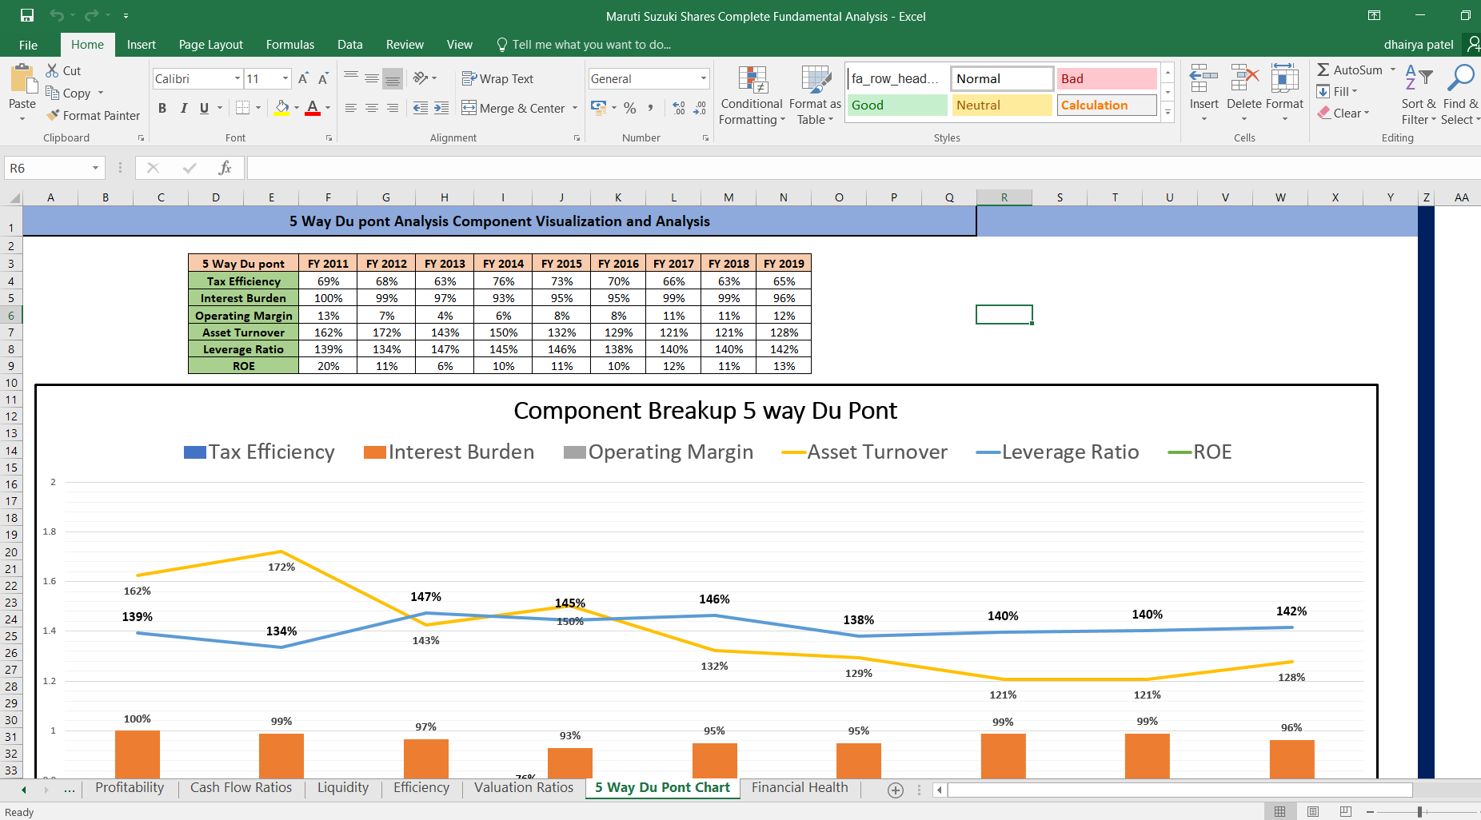Toggle Bold formatting
The height and width of the screenshot is (820, 1481).
click(x=162, y=108)
